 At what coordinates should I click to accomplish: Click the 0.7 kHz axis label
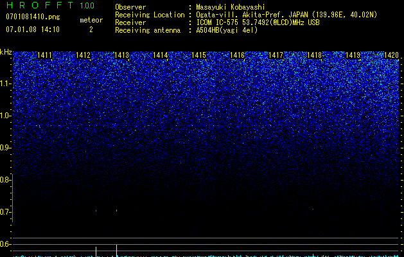(4, 212)
